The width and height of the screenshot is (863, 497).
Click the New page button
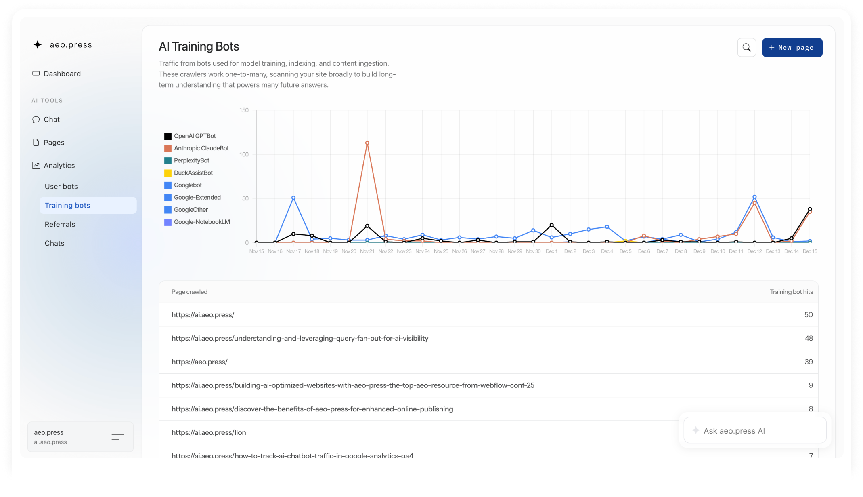coord(792,48)
